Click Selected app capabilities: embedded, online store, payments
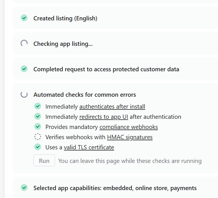 pyautogui.click(x=115, y=188)
